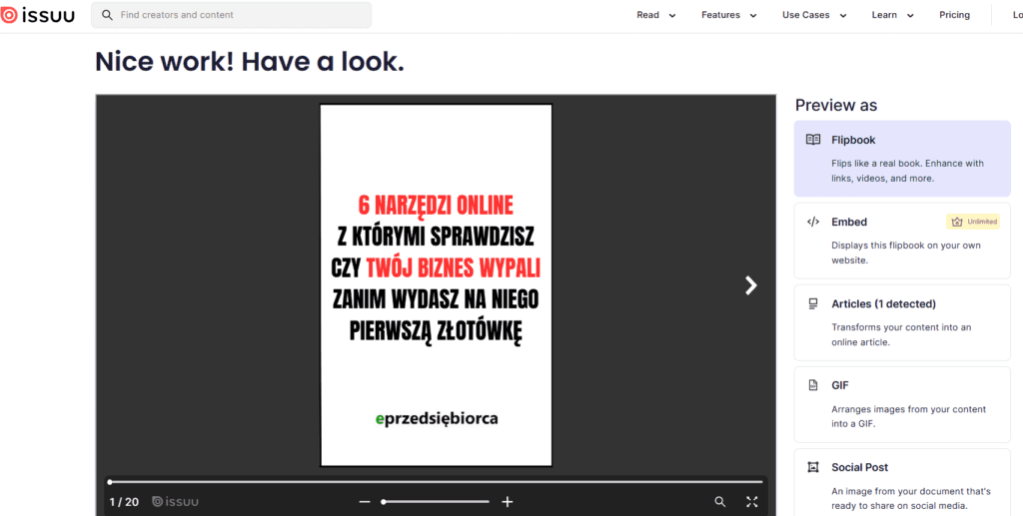The image size is (1023, 516).
Task: Go to next page with right arrow
Action: [751, 285]
